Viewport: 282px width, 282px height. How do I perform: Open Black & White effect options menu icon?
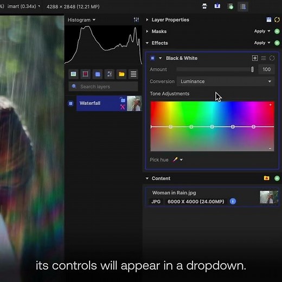(264, 58)
